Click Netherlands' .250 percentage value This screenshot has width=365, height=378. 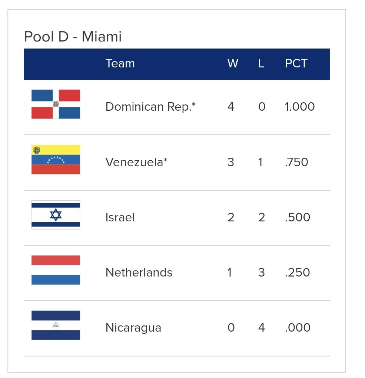coord(298,272)
